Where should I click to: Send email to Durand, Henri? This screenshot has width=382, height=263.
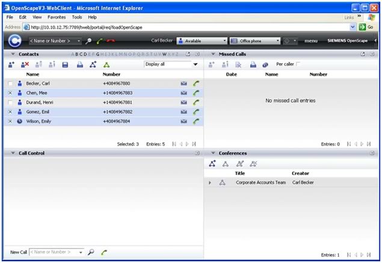184,102
